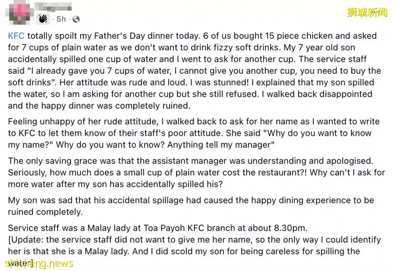The image size is (393, 271).
Task: Open the post via 5h timestamp
Action: click(x=61, y=19)
